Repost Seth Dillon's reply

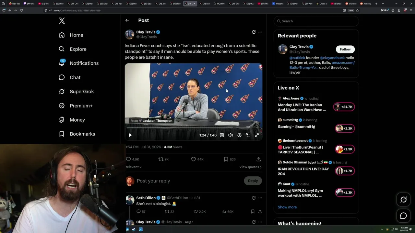click(x=170, y=212)
